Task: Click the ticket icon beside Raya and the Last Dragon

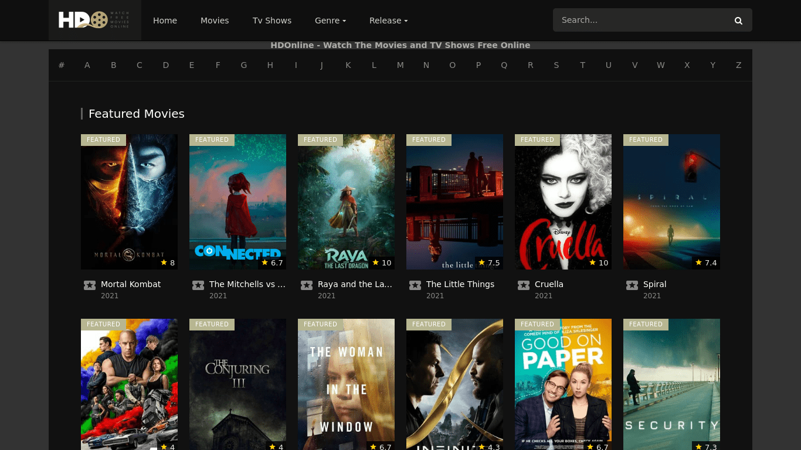Action: point(307,285)
